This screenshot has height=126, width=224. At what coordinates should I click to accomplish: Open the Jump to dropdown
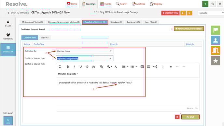coord(211,13)
